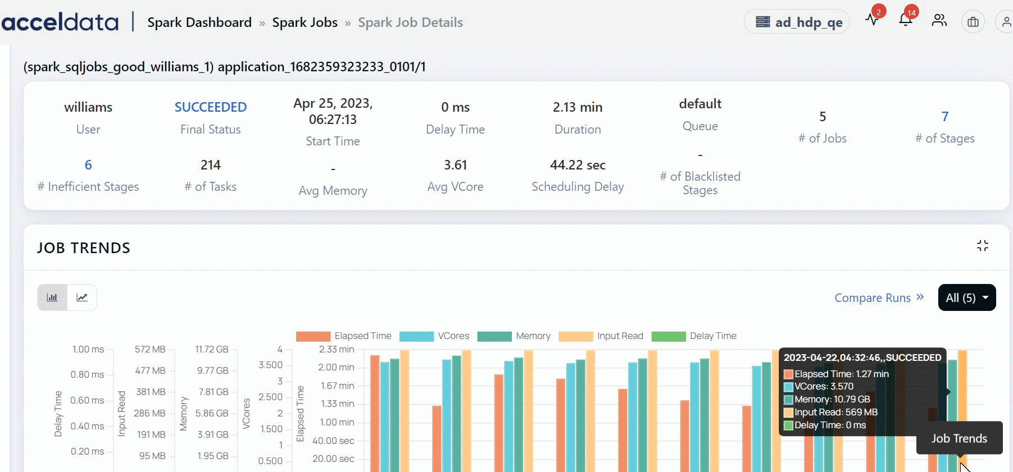This screenshot has width=1013, height=472.
Task: Click the acceldata logo
Action: point(60,22)
